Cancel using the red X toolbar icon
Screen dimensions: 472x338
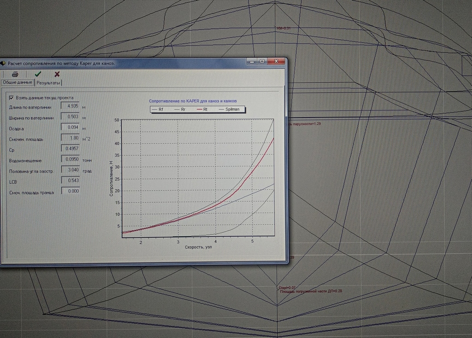pos(57,74)
